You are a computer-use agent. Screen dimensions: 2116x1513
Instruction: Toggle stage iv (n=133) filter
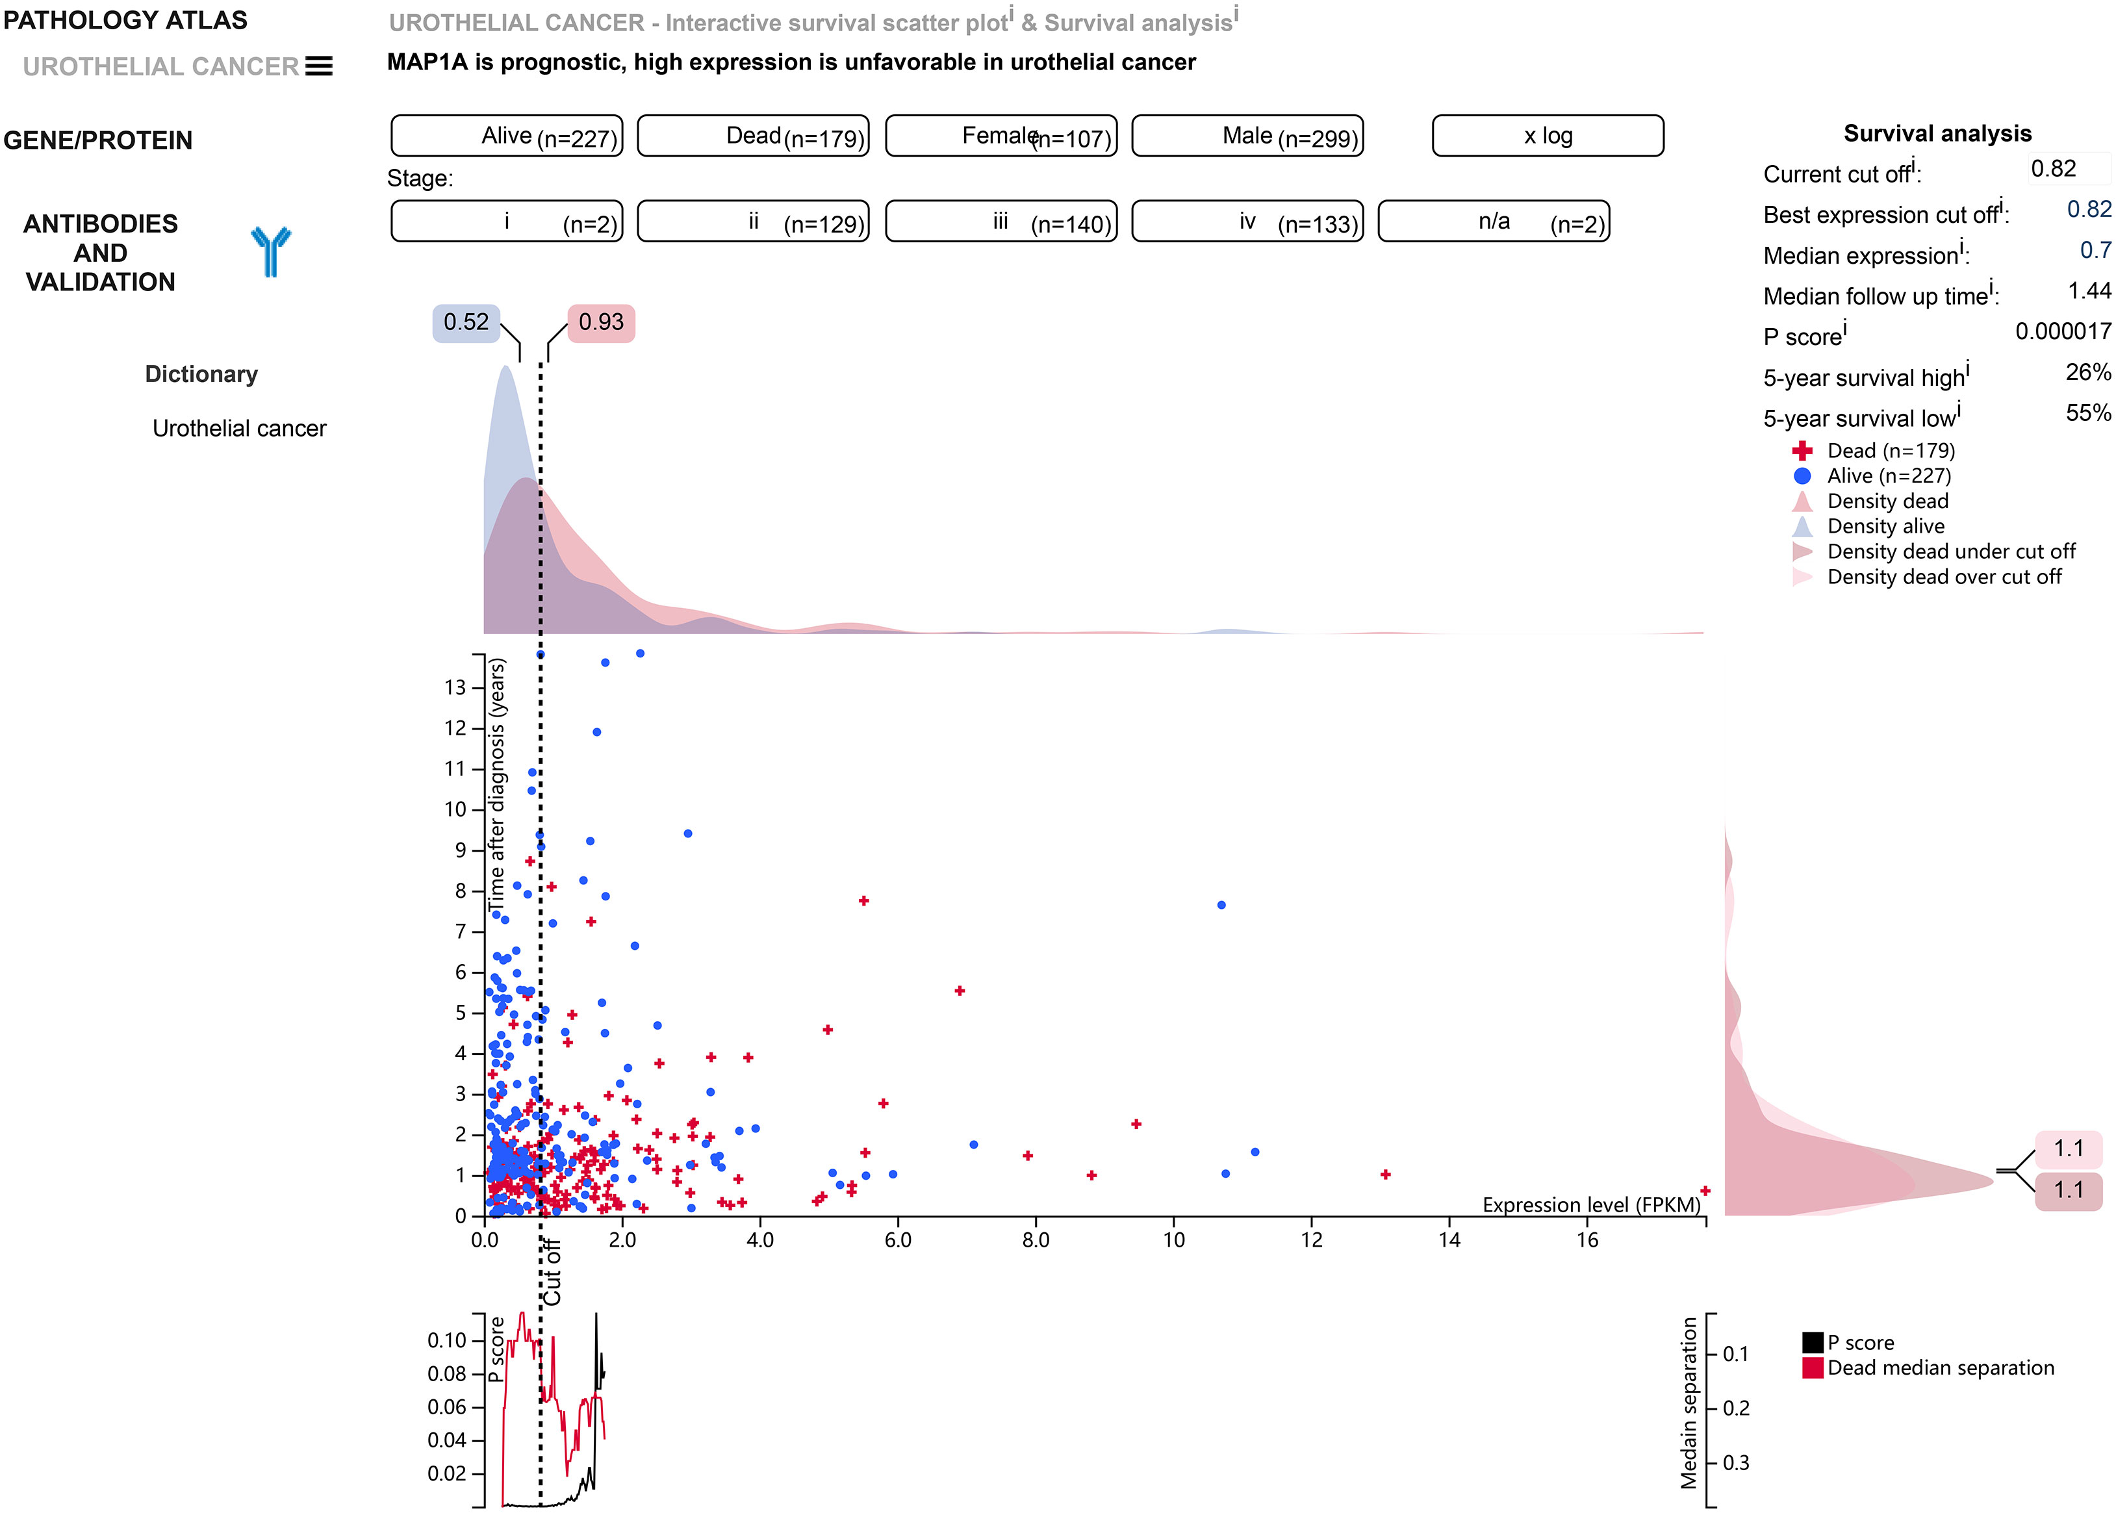pyautogui.click(x=1247, y=221)
